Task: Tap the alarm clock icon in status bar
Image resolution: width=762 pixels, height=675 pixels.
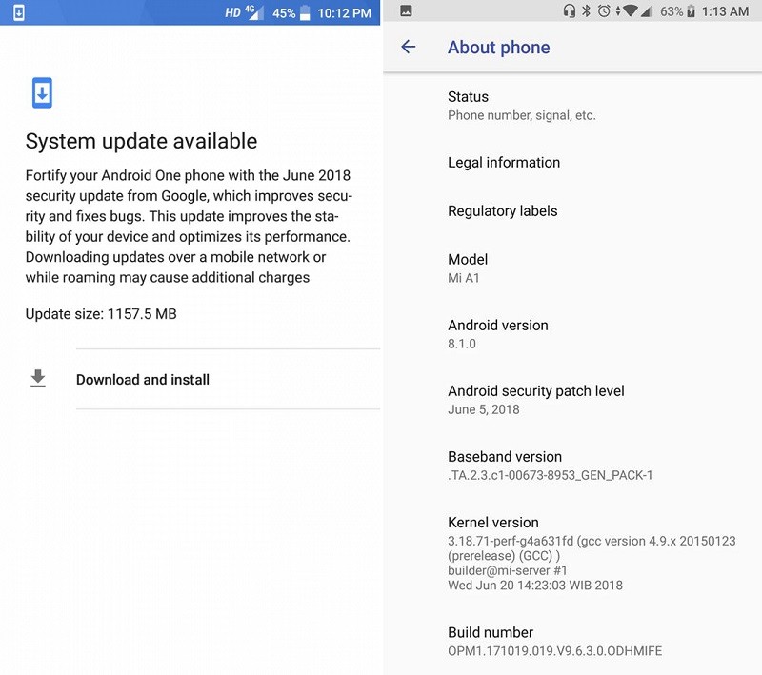Action: point(604,10)
